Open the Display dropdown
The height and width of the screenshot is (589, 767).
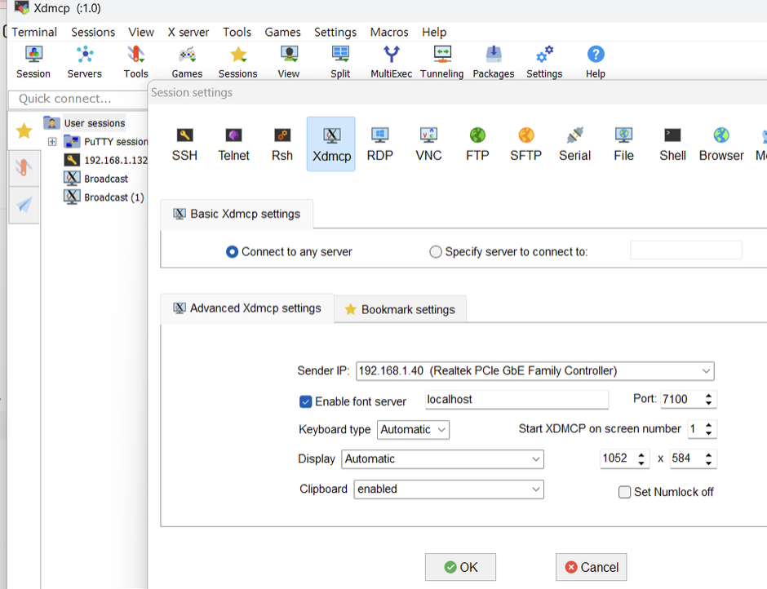click(443, 458)
